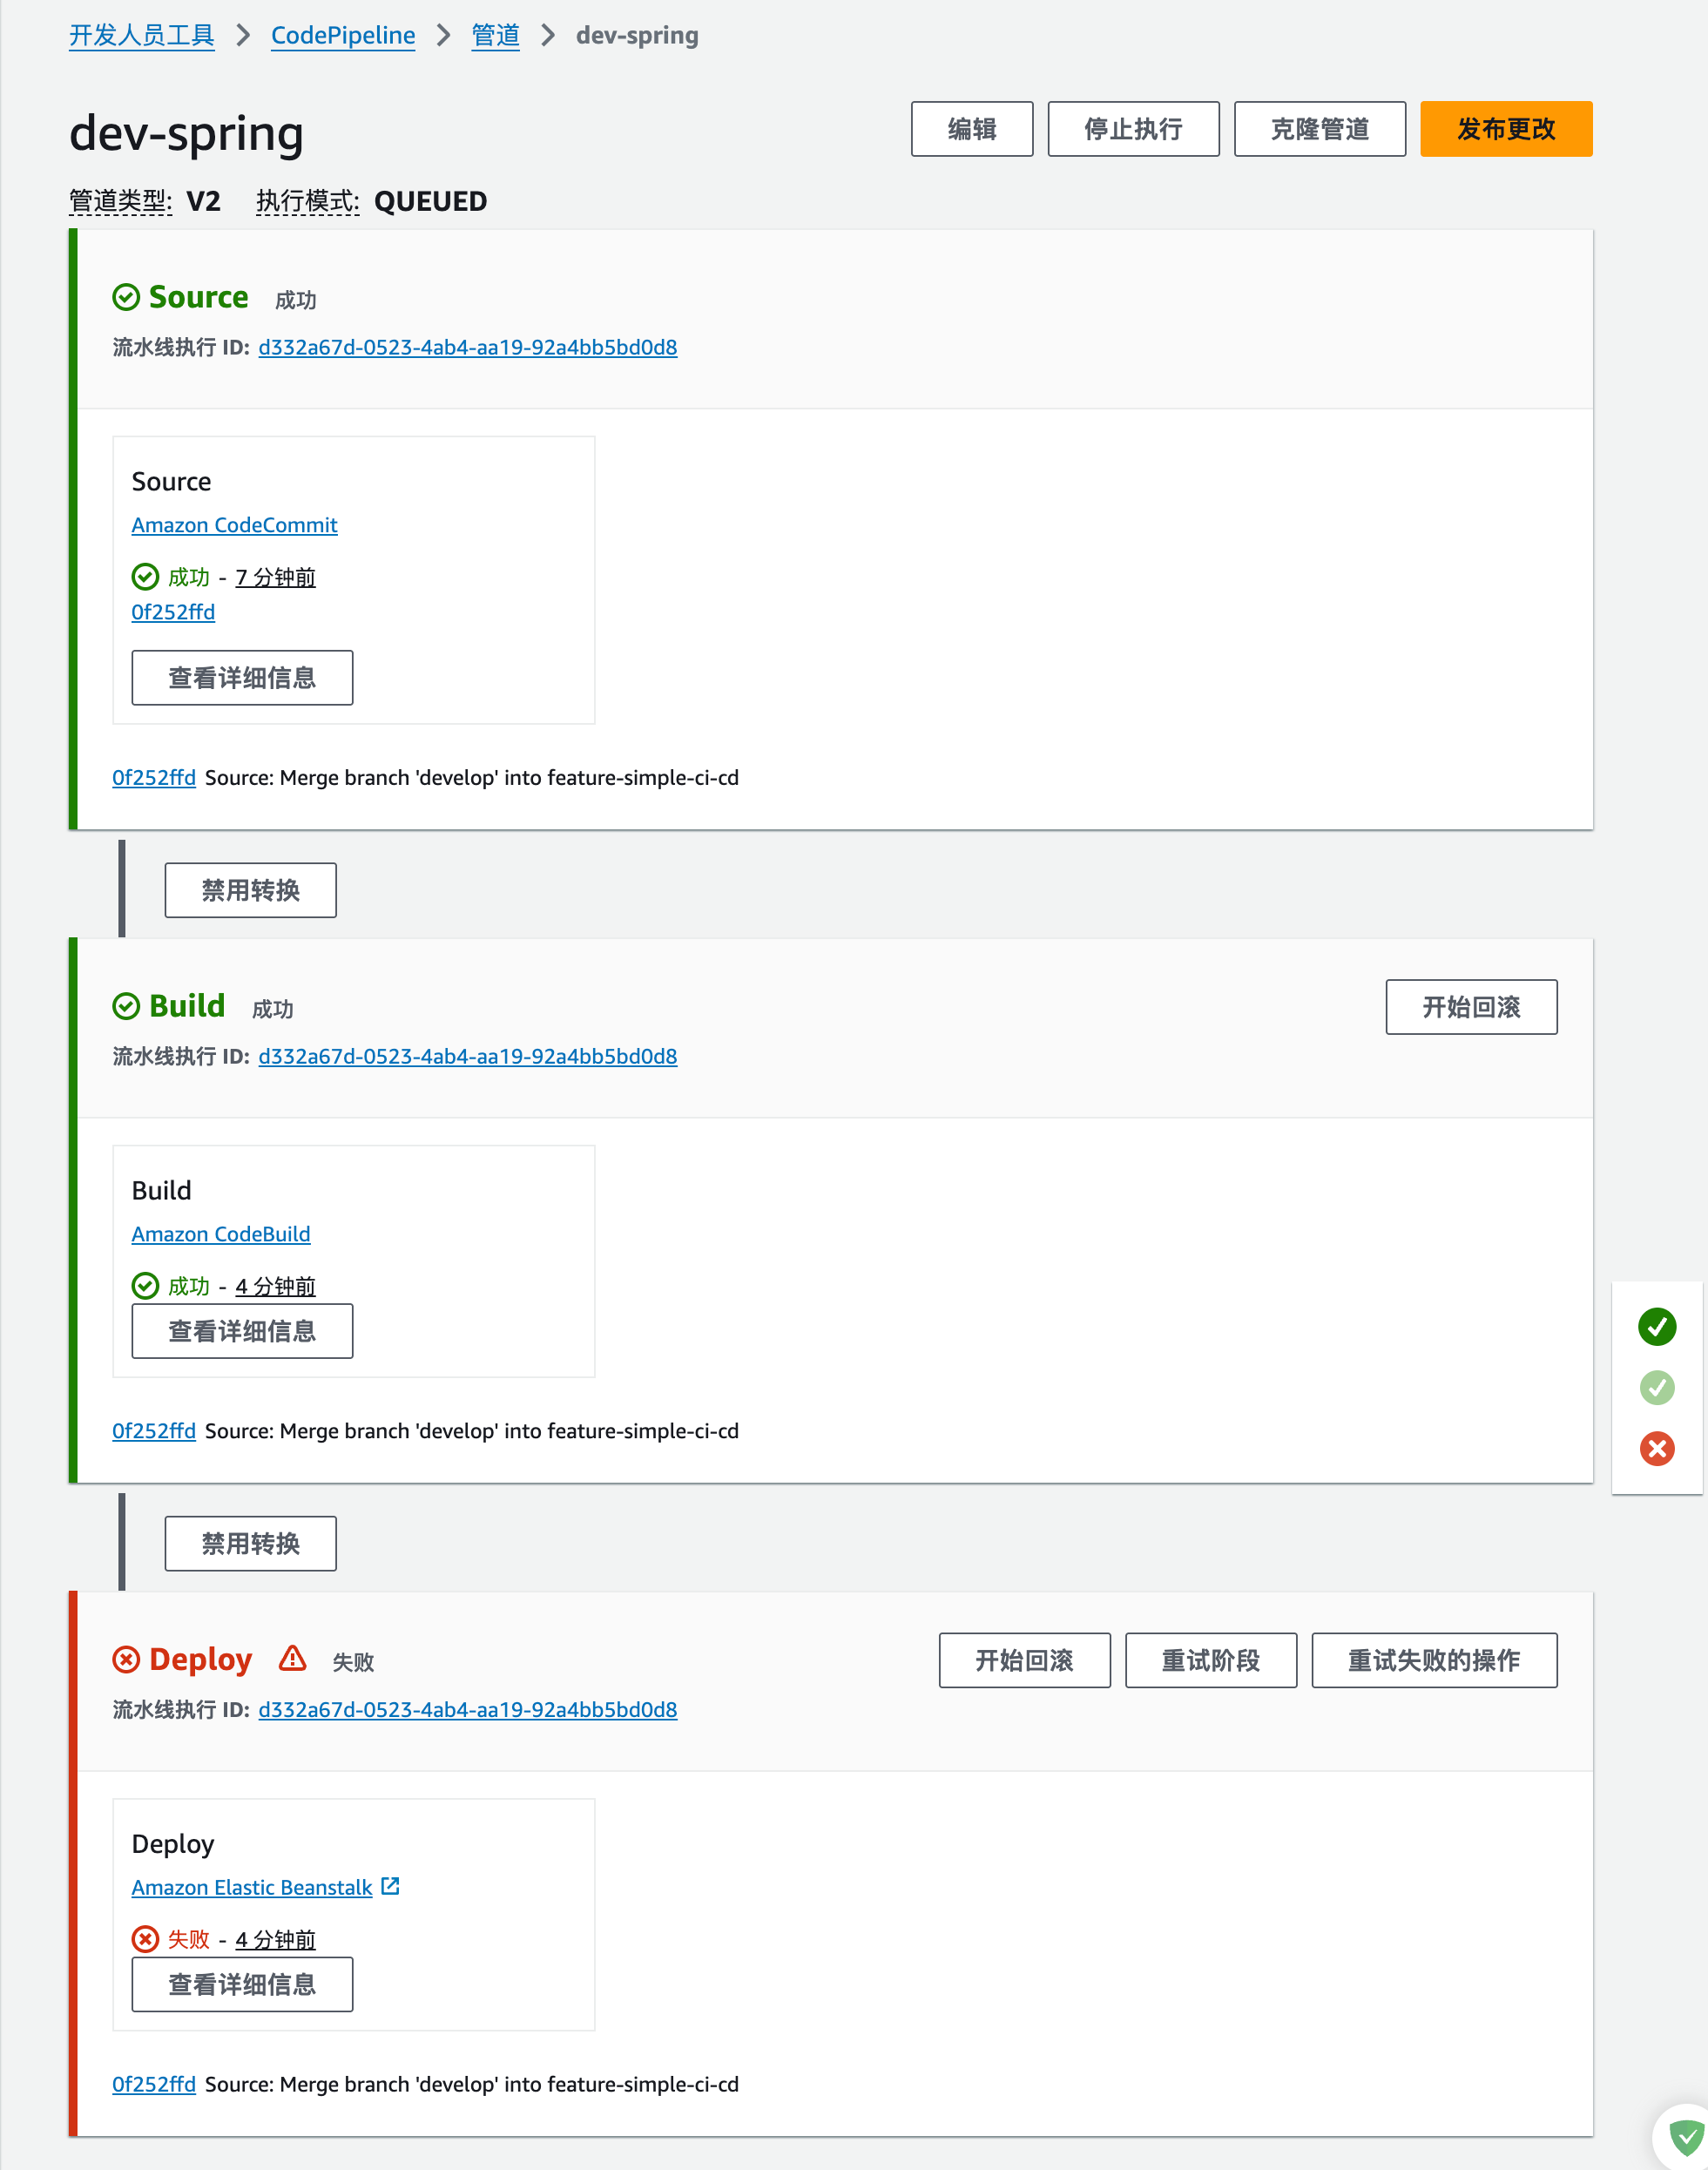Click the red X icon in side panel
1708x2170 pixels.
(1656, 1448)
